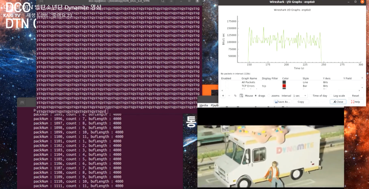Click the line 'packNum : 1105, count : 5'

tap(77, 159)
